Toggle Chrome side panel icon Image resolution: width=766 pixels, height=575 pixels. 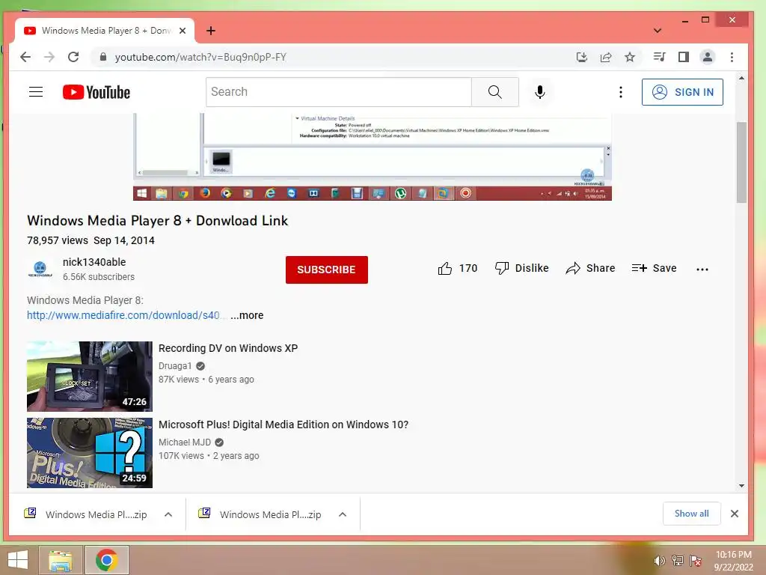pos(684,57)
